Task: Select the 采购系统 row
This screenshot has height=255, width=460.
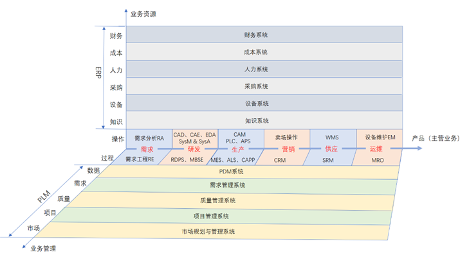Action: [264, 86]
